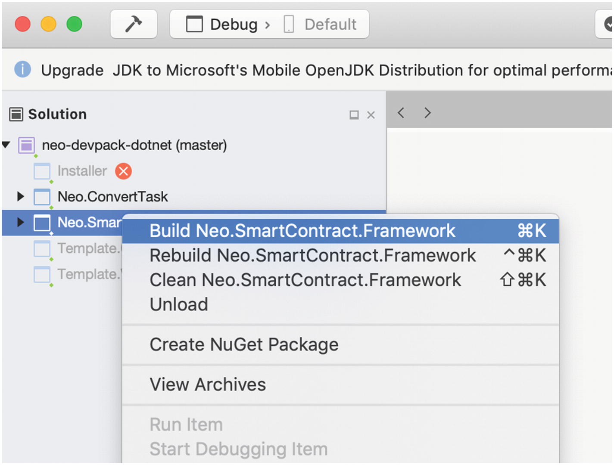Click the Neo.ConvertTask project icon
Viewport: 614px width, 465px height.
point(42,197)
